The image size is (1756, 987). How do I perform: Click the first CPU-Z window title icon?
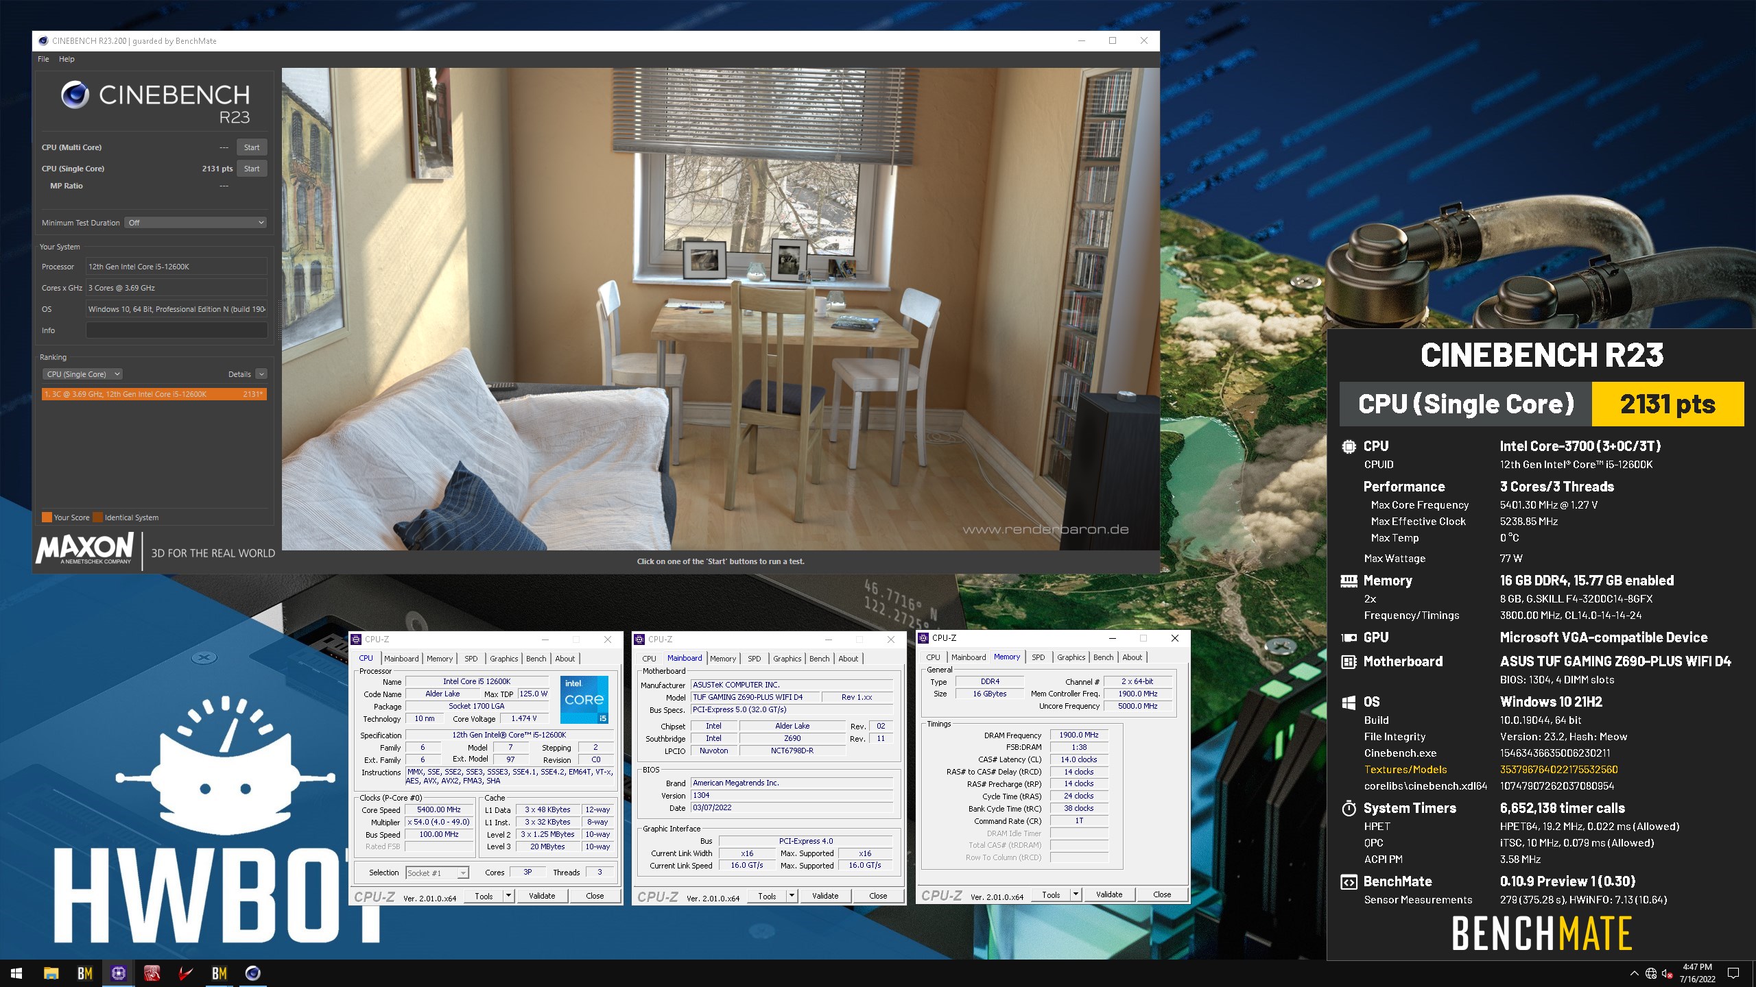pyautogui.click(x=356, y=639)
